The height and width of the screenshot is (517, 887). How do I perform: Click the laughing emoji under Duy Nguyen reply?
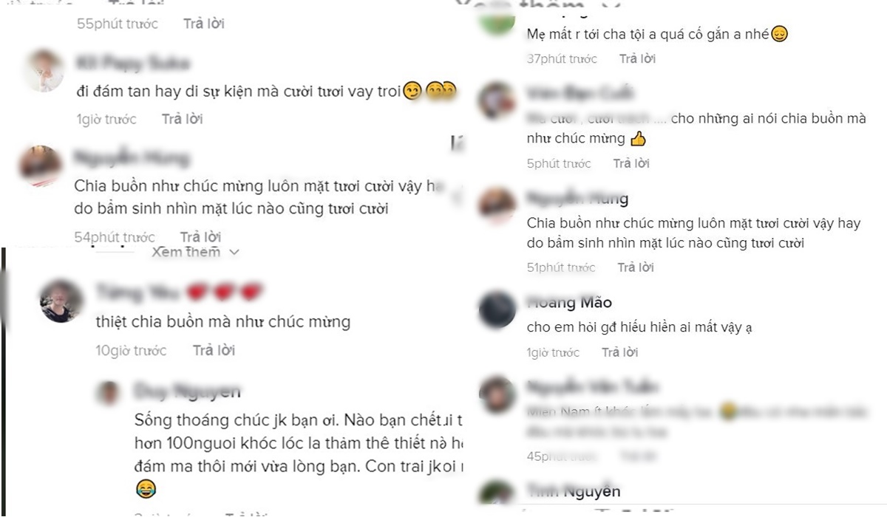(146, 488)
